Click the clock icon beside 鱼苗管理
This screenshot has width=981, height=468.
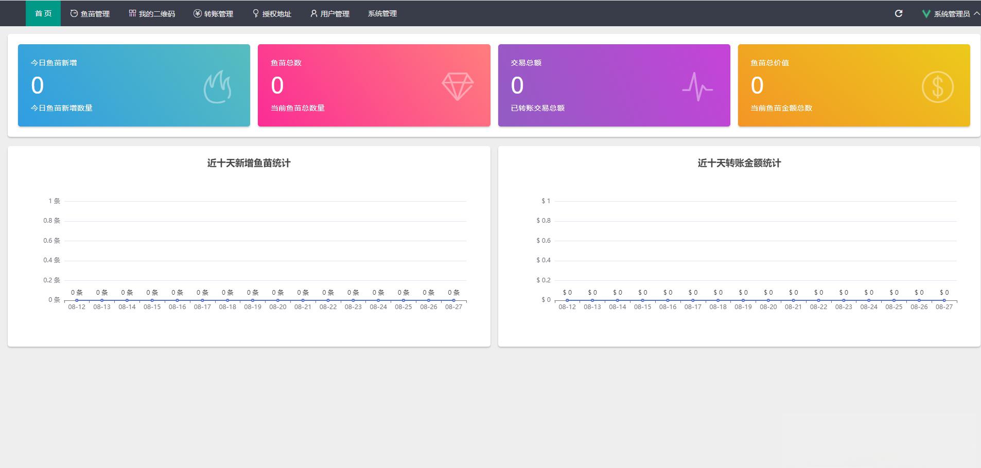(74, 13)
